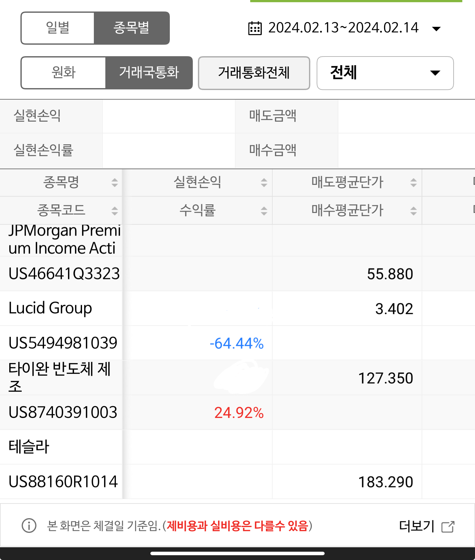Viewport: 475px width, 560px height.
Task: Tap 더보기 link
Action: (x=417, y=526)
